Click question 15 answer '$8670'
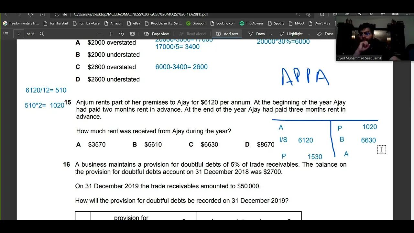 (266, 145)
